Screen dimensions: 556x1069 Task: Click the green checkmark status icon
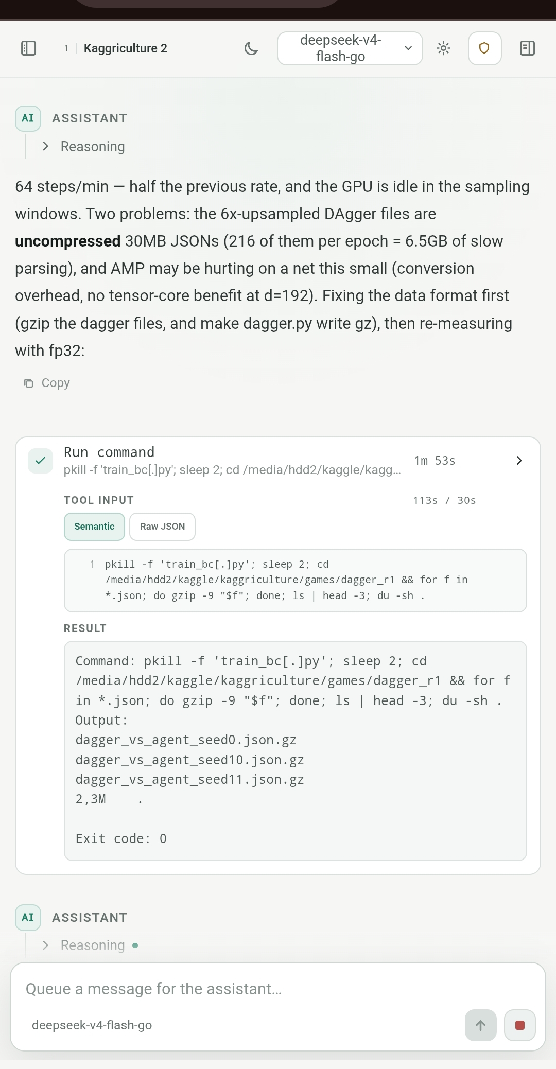click(41, 461)
